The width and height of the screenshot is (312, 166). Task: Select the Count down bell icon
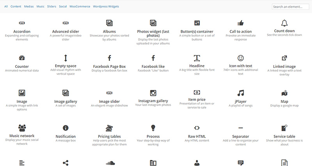284,23
